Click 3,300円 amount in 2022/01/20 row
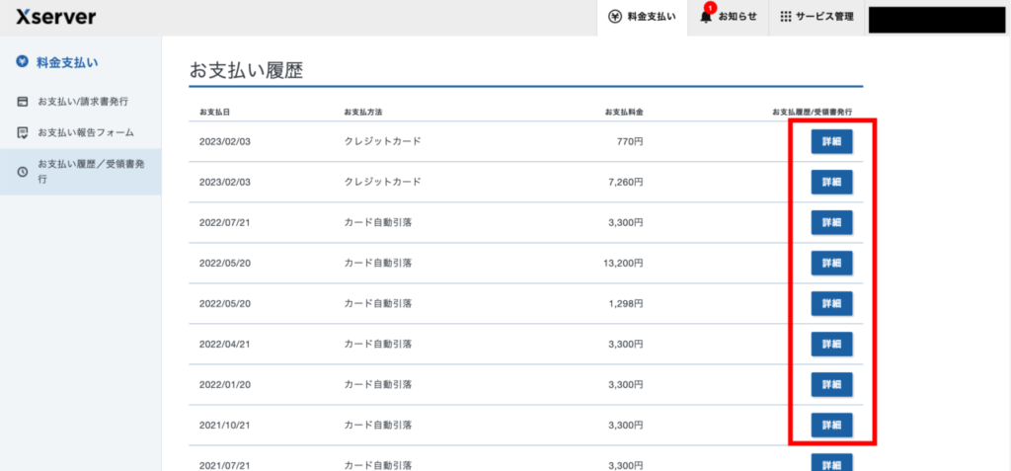 pyautogui.click(x=625, y=384)
